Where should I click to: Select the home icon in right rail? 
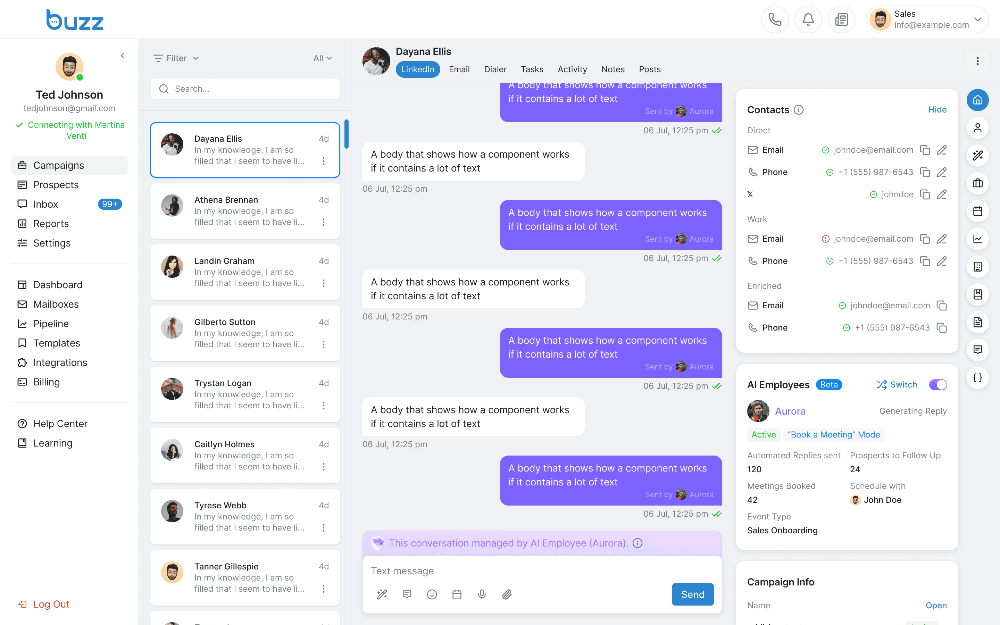tap(978, 100)
